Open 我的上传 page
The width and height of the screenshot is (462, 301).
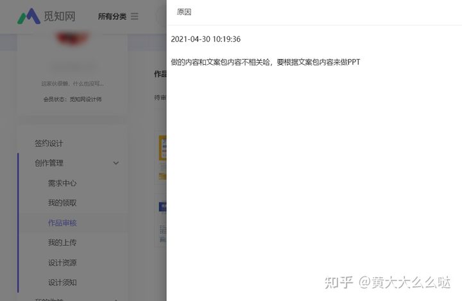coord(62,243)
